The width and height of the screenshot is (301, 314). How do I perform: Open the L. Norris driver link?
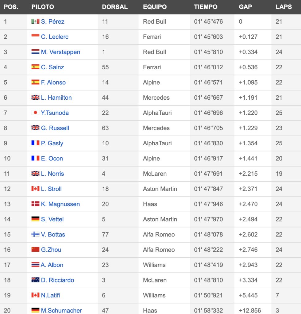52,174
